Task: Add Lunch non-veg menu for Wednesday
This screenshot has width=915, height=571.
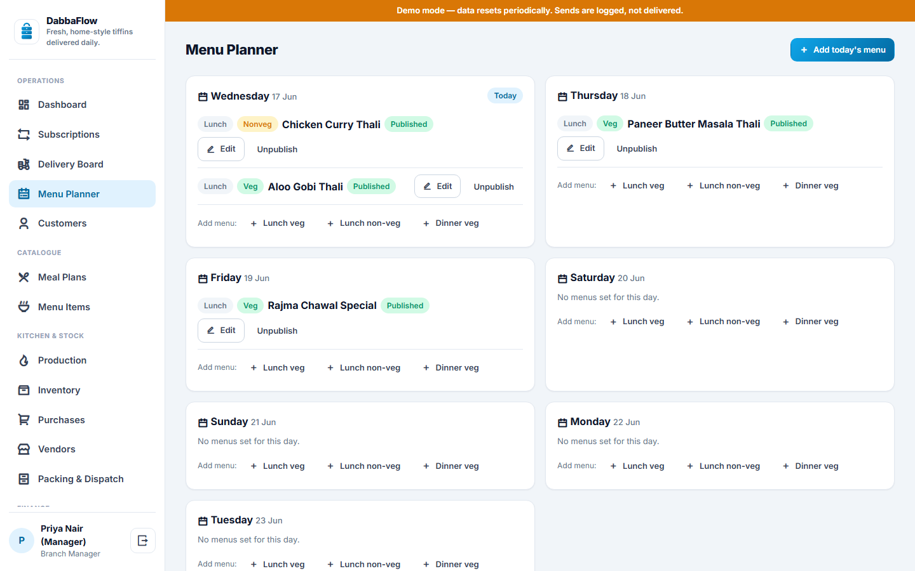Action: 363,223
